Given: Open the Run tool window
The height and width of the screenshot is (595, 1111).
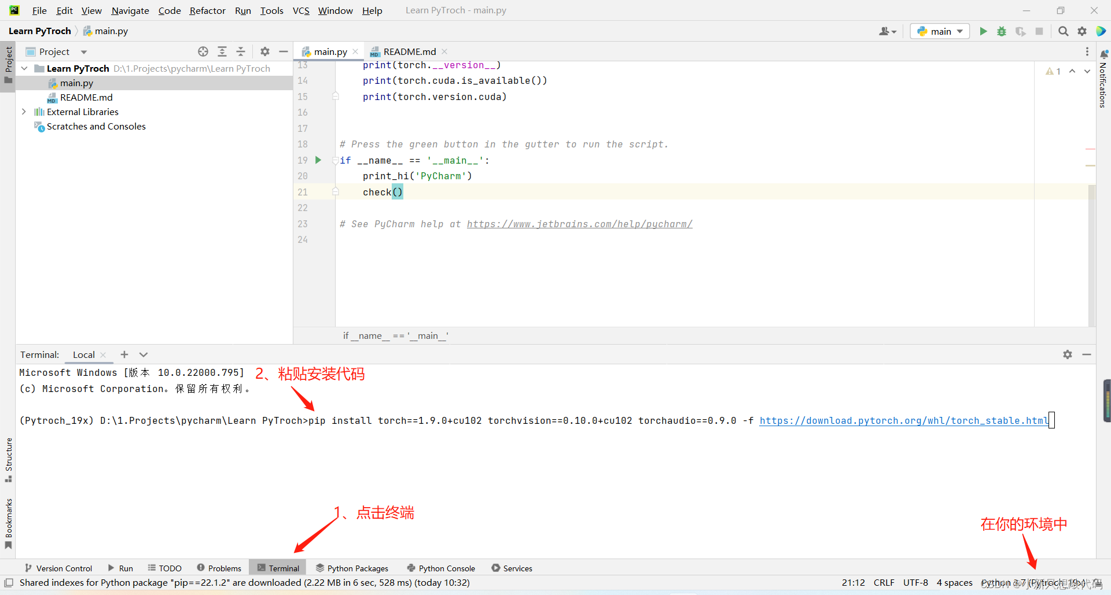Looking at the screenshot, I should click(120, 568).
